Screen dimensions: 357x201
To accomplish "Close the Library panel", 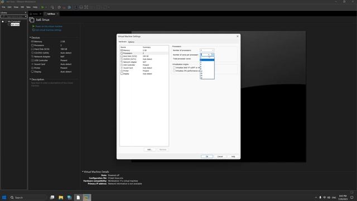I will (x=26, y=13).
